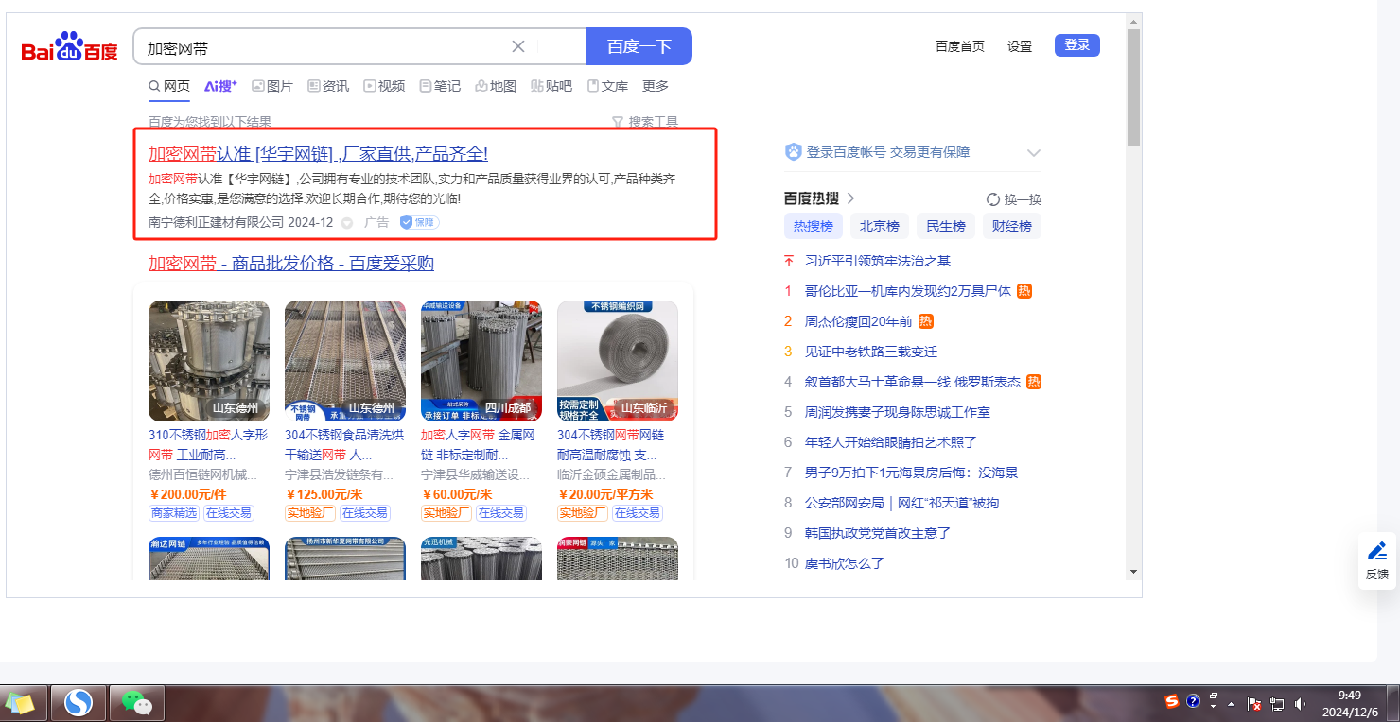Click the ¥20.00元/平方米 price
The width and height of the screenshot is (1400, 722).
click(605, 494)
